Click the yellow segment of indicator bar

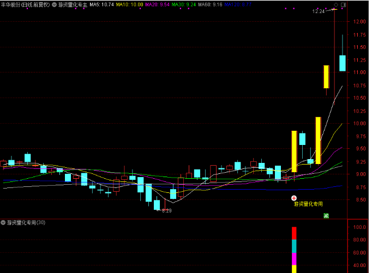point(294,269)
